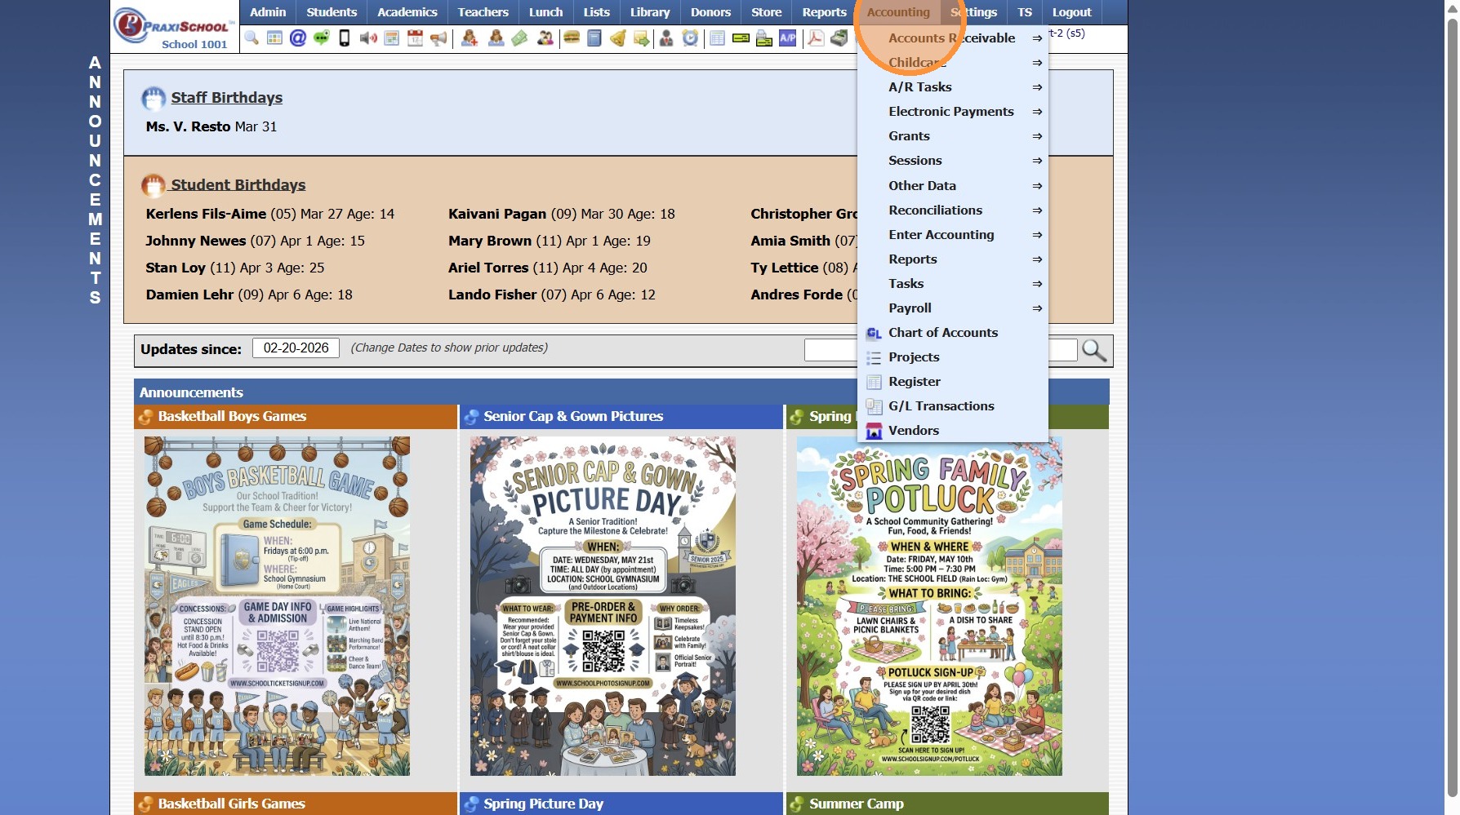The height and width of the screenshot is (815, 1460).
Task: Click the yellow check toolbar icon
Action: pyautogui.click(x=741, y=38)
